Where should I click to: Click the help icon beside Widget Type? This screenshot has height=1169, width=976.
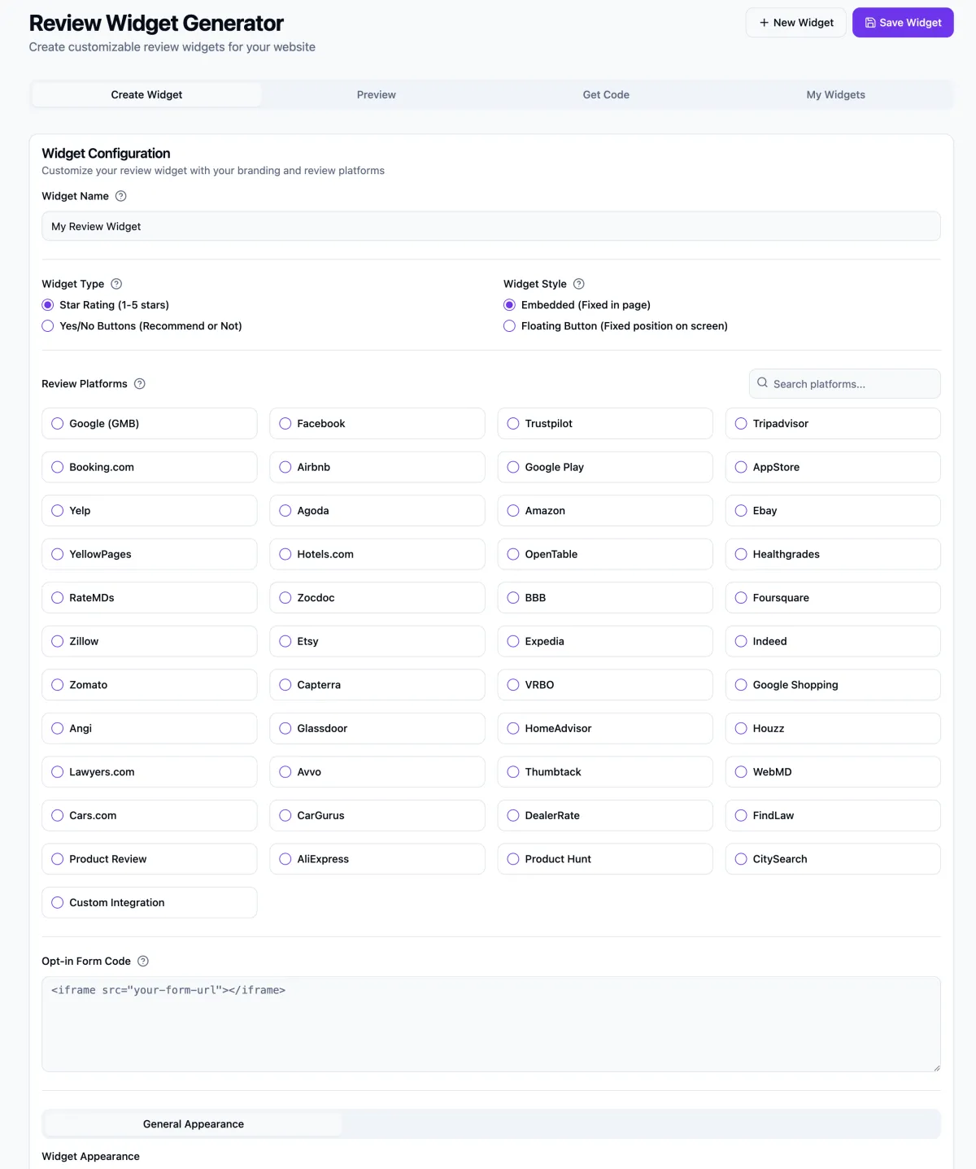[116, 284]
